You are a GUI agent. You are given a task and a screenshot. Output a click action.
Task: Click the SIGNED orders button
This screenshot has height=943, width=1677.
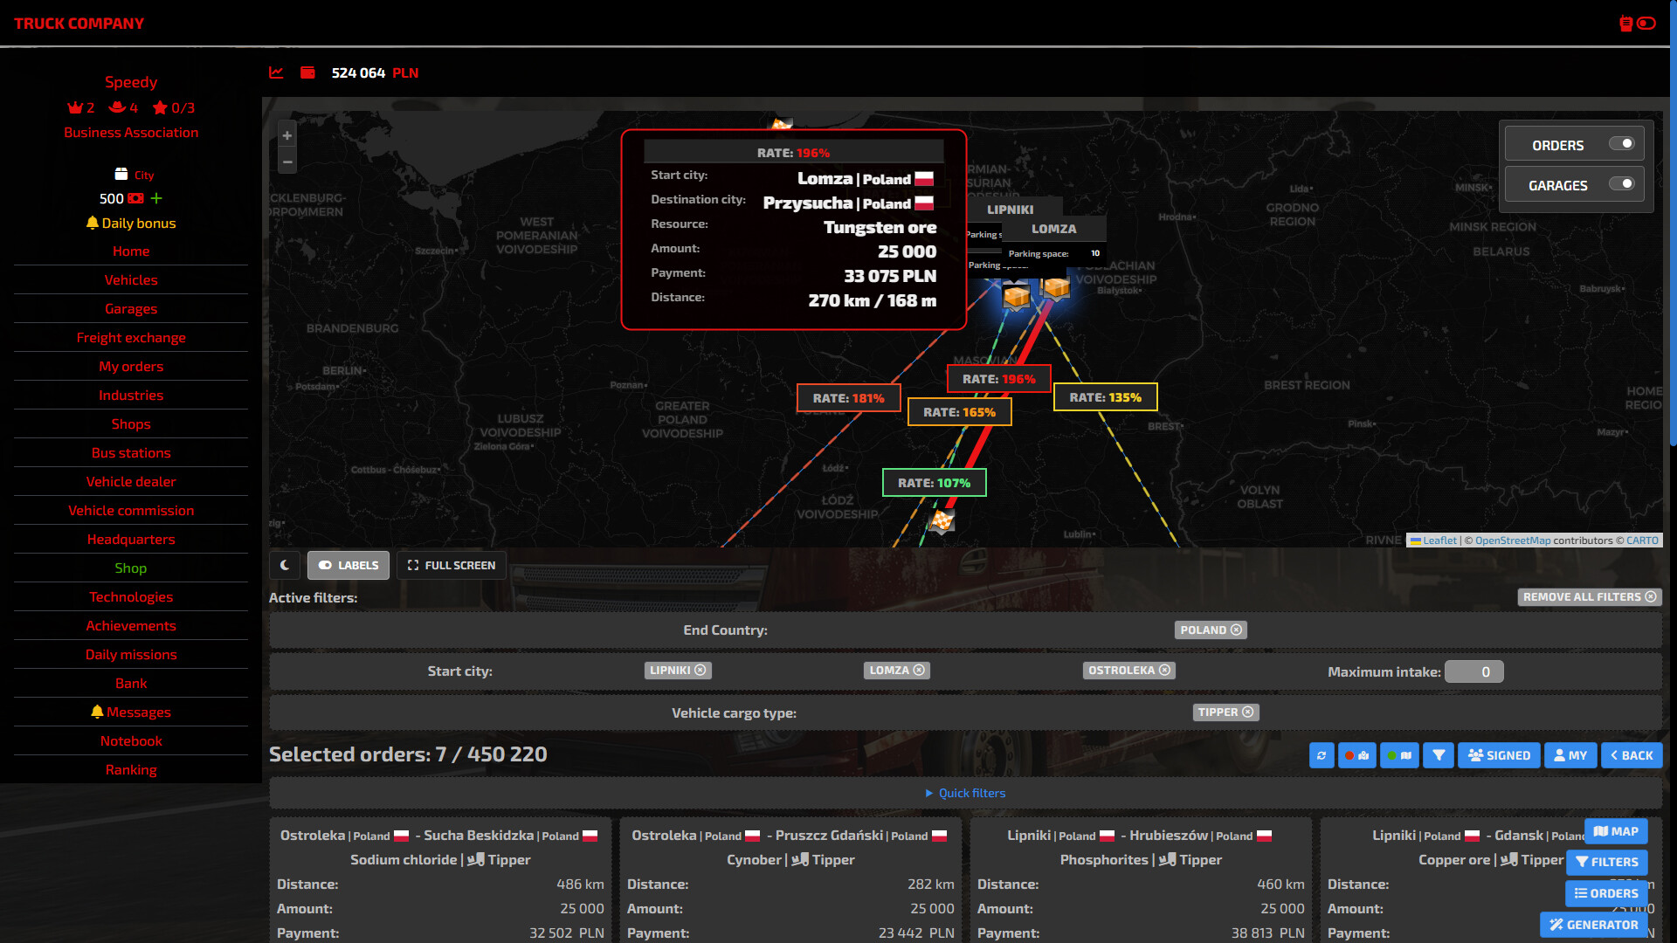pyautogui.click(x=1500, y=755)
